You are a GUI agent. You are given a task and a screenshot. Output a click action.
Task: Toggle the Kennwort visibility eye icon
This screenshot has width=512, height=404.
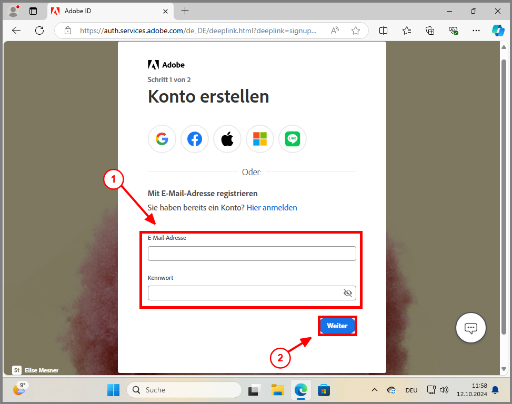(x=348, y=293)
